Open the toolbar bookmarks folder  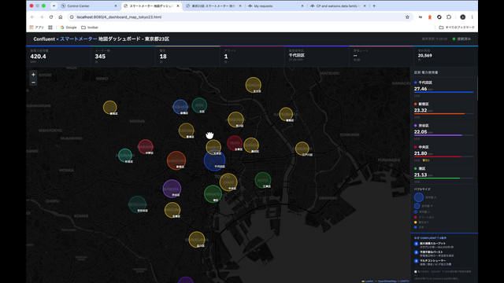click(x=90, y=28)
